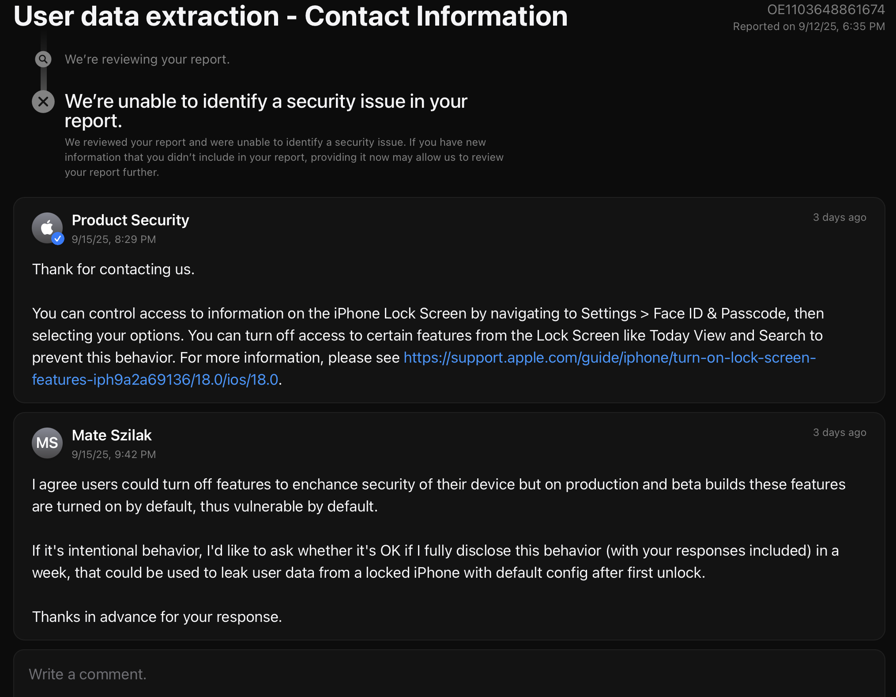Click the Product Security author name
The image size is (896, 697).
point(130,220)
